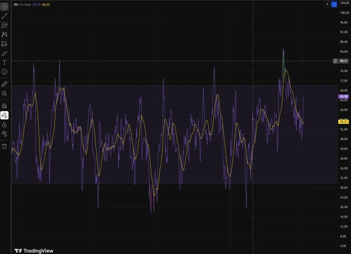
Task: Select the crosshair cursor tool
Action: (4, 6)
